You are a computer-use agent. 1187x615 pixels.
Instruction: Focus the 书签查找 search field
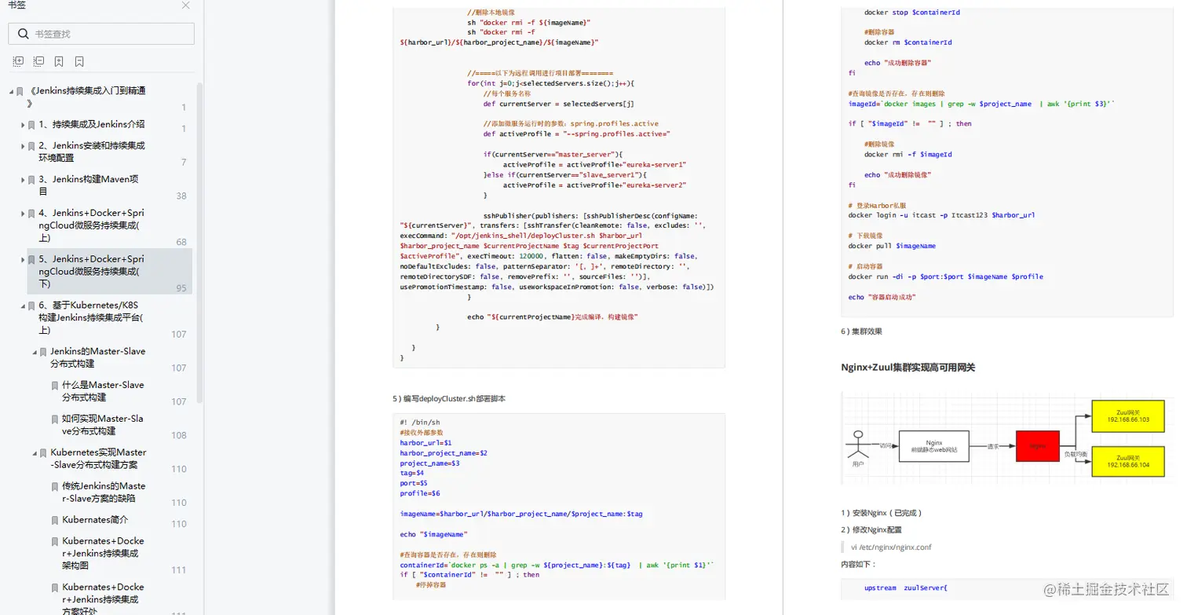click(101, 34)
